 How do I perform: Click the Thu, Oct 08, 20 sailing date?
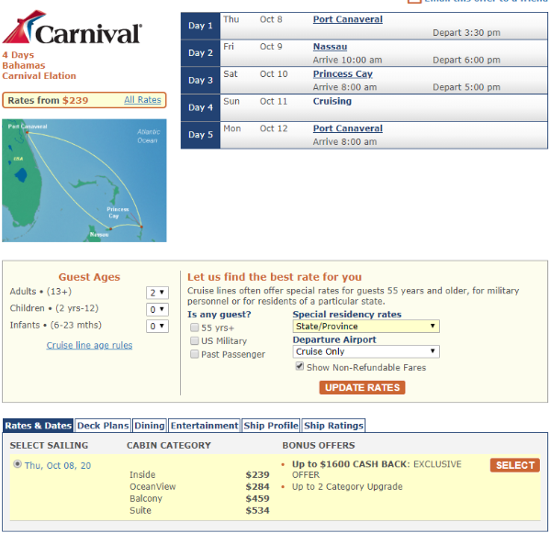(x=58, y=466)
